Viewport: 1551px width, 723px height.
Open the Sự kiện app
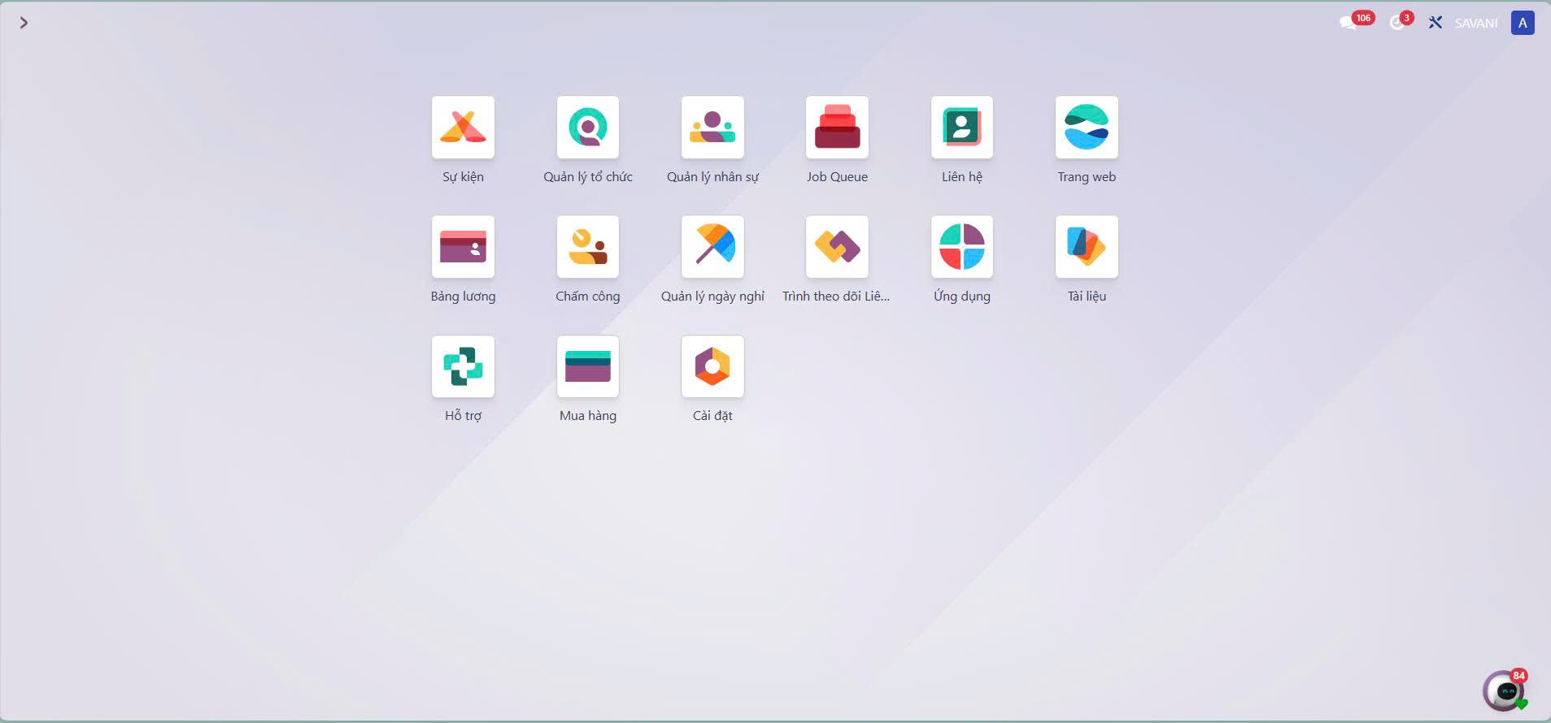pyautogui.click(x=463, y=128)
